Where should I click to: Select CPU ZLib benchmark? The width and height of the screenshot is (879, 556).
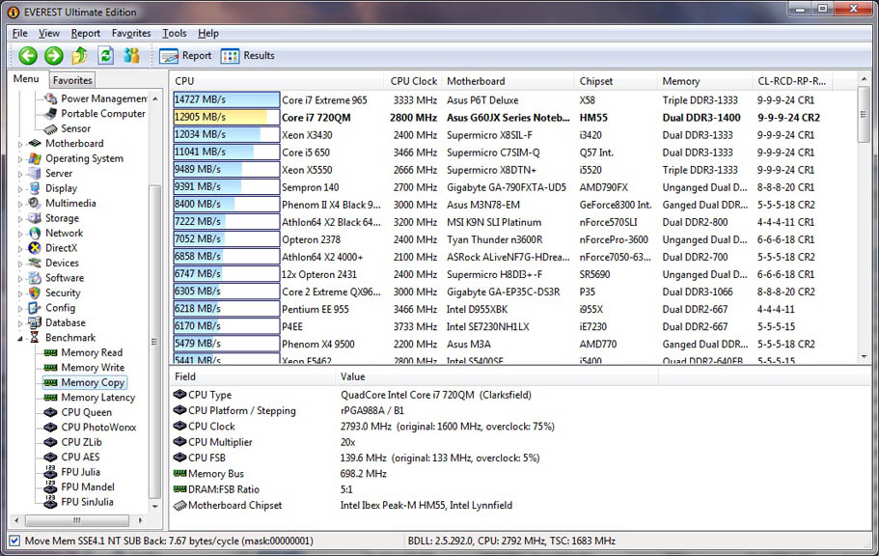point(81,442)
